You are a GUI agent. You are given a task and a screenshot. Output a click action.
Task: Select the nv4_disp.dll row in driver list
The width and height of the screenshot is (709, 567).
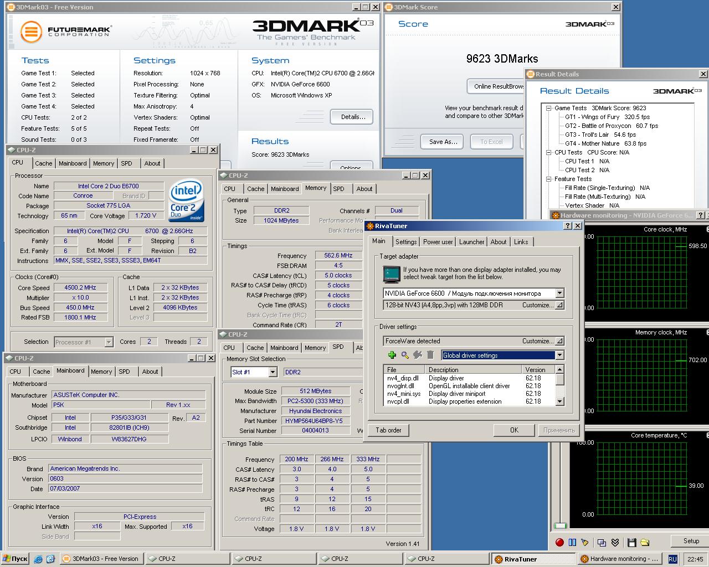469,378
